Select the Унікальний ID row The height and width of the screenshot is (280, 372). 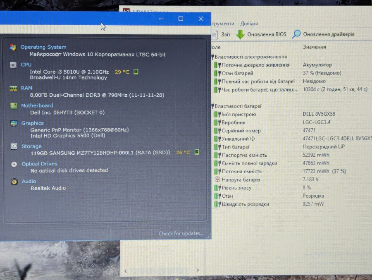(x=293, y=139)
